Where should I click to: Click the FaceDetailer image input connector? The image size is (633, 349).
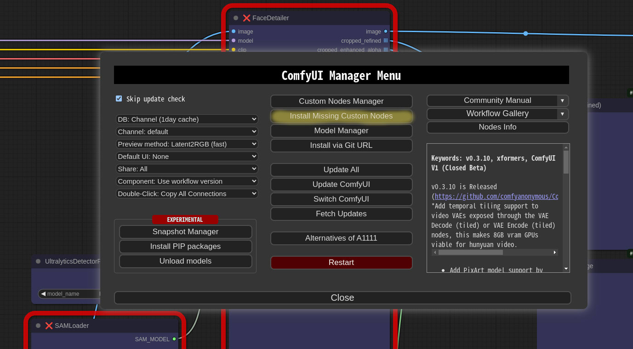click(x=234, y=31)
